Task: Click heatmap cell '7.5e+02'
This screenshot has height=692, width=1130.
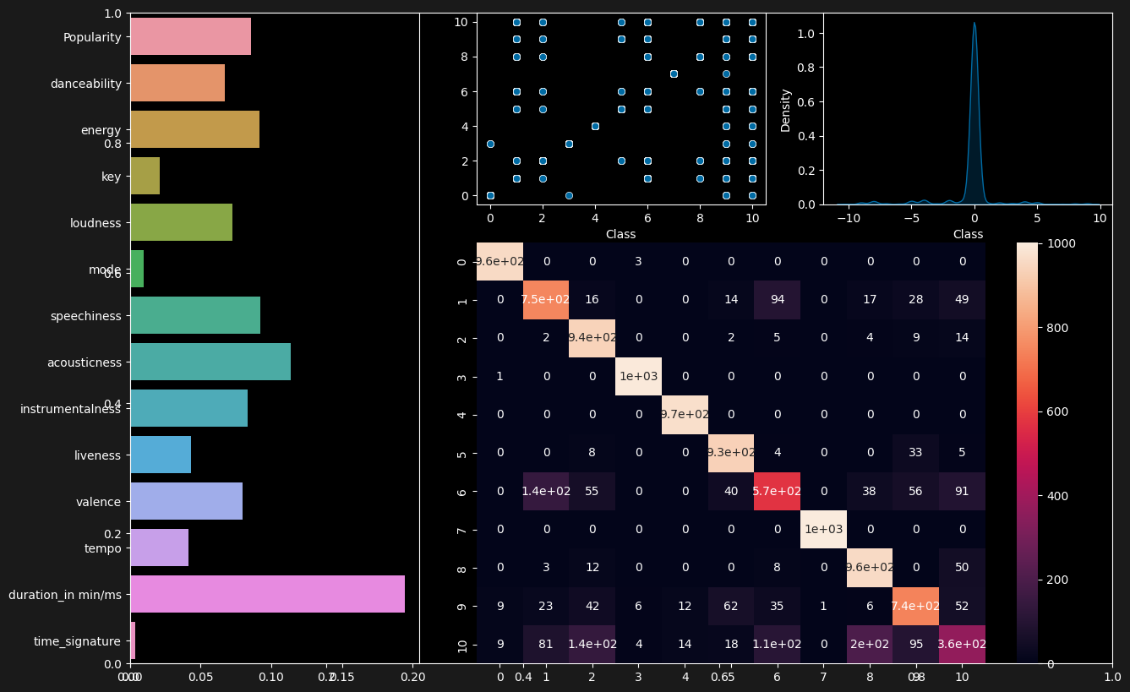Action: click(x=546, y=300)
